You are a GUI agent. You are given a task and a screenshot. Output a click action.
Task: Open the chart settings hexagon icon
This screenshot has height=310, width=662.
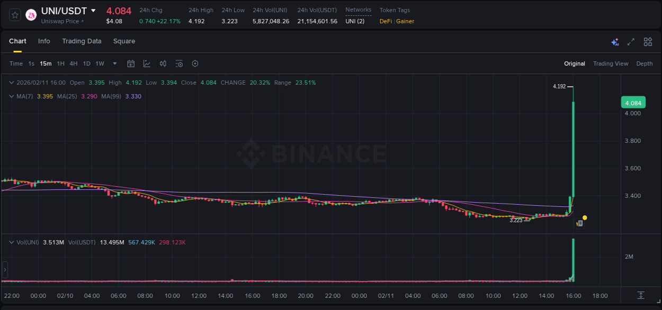[195, 63]
